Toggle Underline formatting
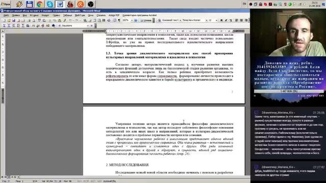Screen dimensions: 326x183 click(231, 20)
